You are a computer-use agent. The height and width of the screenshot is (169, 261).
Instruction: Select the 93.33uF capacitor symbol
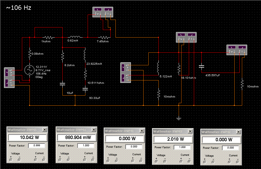85,89
